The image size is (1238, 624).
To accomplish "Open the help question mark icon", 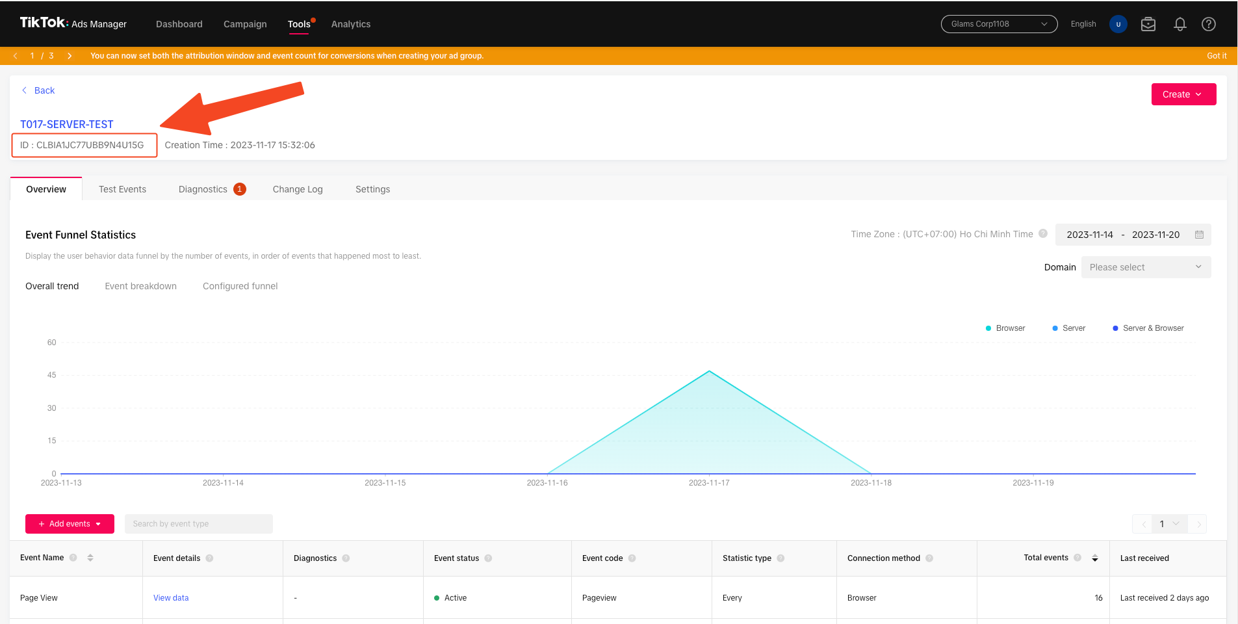I will tap(1209, 24).
